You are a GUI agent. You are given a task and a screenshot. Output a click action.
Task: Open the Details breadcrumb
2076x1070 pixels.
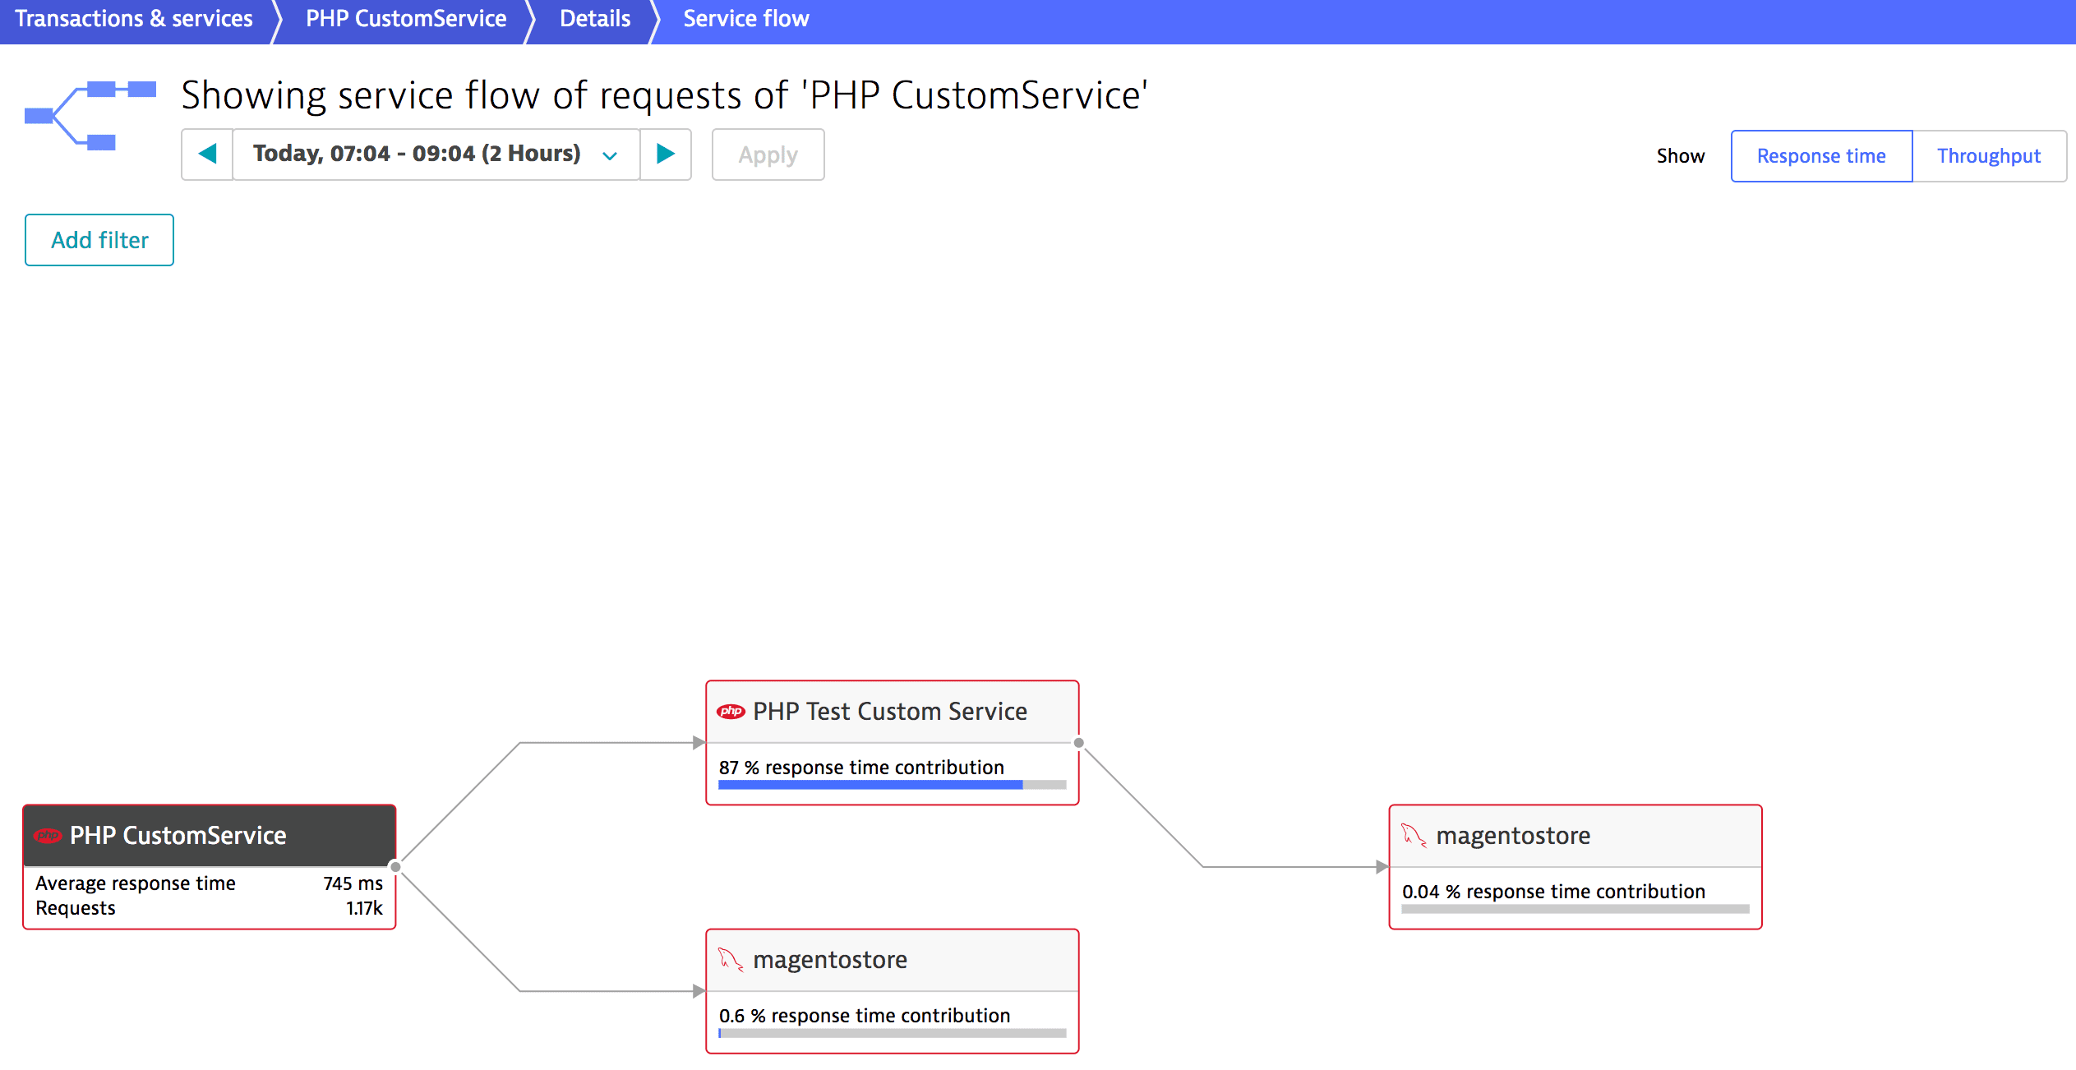[595, 19]
